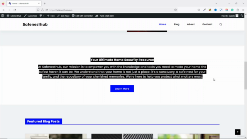The height and width of the screenshot is (139, 247).
Task: Expand the list all tabs chevron
Action: pyautogui.click(x=216, y=3)
